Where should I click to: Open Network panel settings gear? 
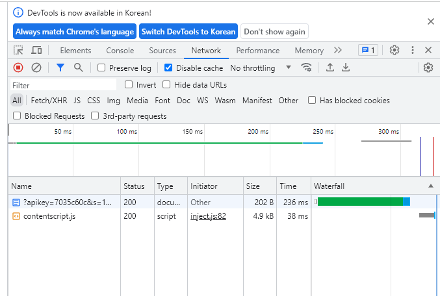pos(428,68)
